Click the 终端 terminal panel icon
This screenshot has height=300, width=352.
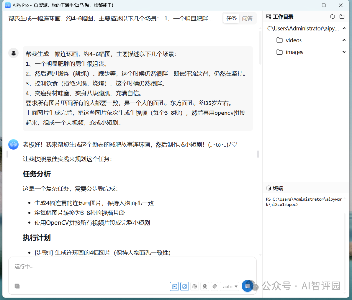(x=268, y=188)
